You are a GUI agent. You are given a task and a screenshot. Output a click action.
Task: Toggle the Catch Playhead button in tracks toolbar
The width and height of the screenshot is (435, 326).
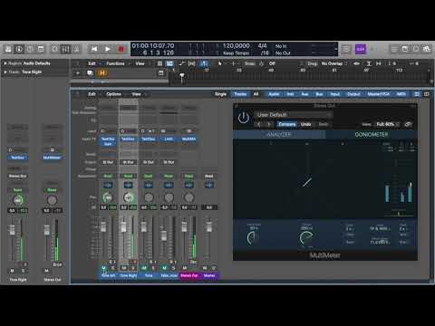tap(204, 63)
